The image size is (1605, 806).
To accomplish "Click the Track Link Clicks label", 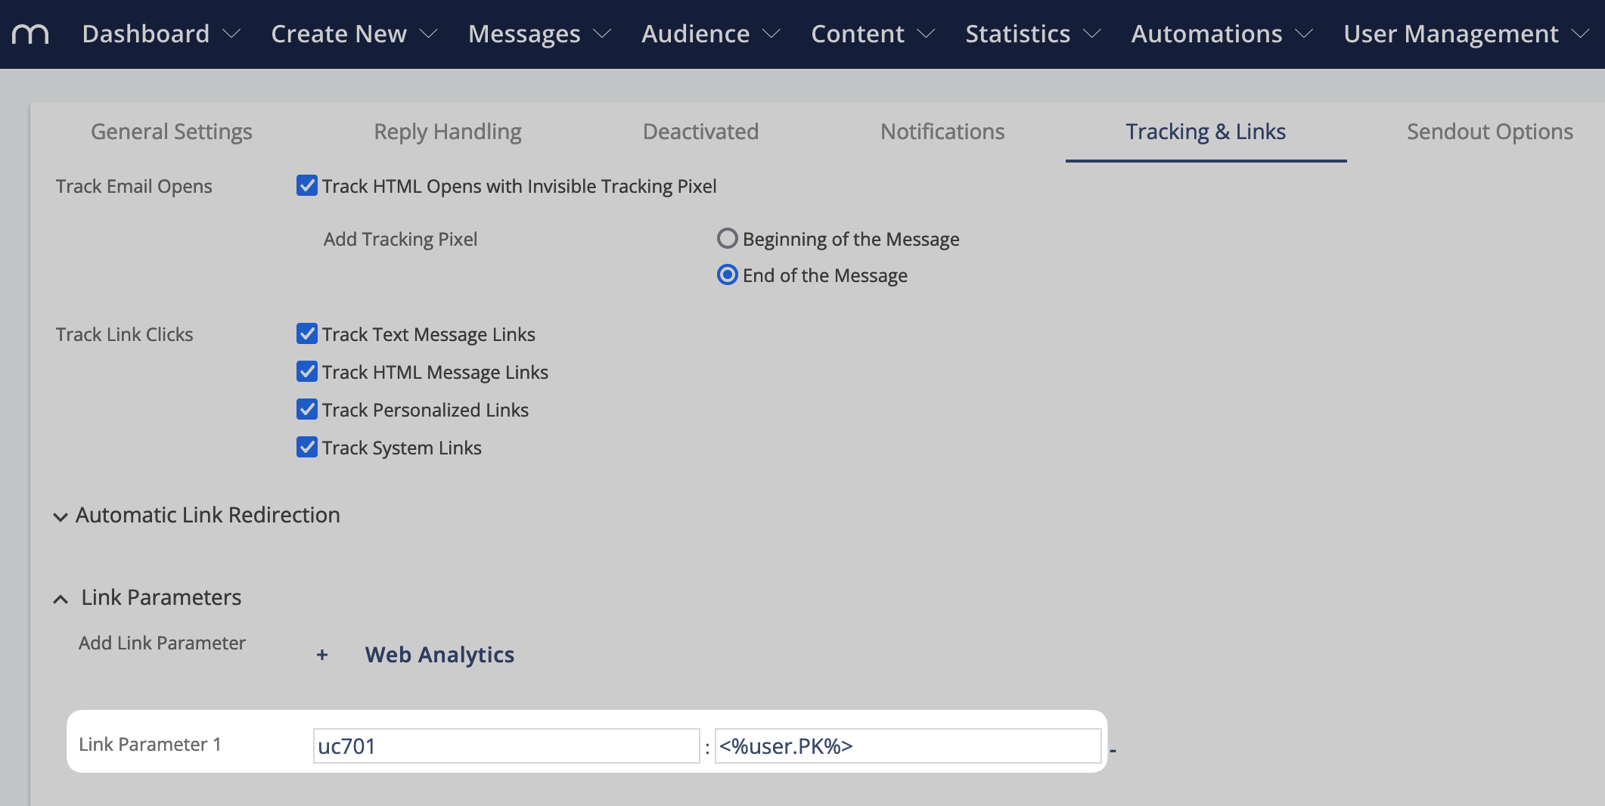I will click(x=125, y=334).
